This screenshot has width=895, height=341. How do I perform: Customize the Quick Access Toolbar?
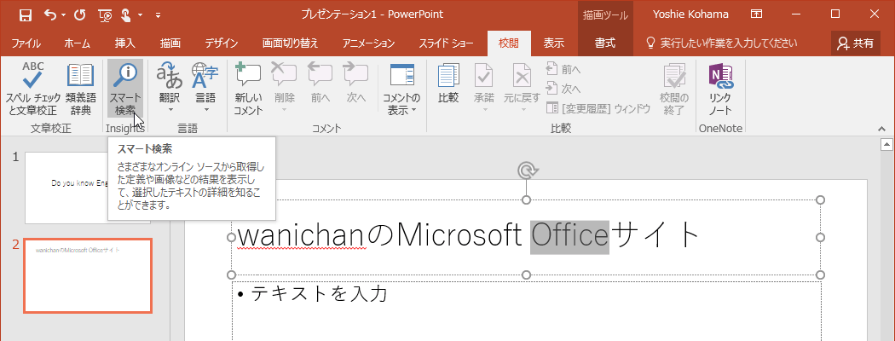(x=158, y=14)
